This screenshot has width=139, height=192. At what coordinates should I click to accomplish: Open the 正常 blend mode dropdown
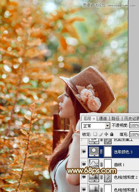96,126
